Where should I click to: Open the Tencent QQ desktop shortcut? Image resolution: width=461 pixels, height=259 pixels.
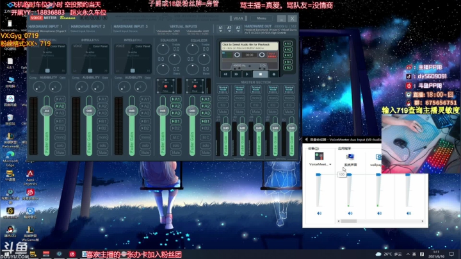click(x=10, y=231)
